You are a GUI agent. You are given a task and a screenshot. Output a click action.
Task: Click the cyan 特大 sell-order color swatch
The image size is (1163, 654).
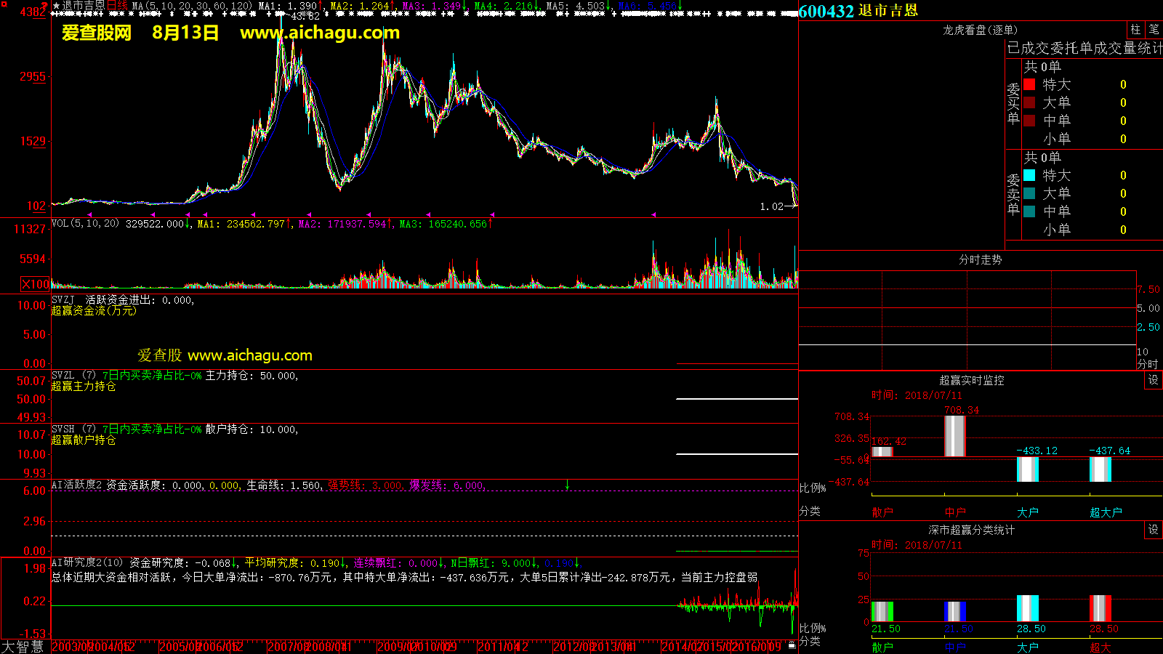[1029, 175]
